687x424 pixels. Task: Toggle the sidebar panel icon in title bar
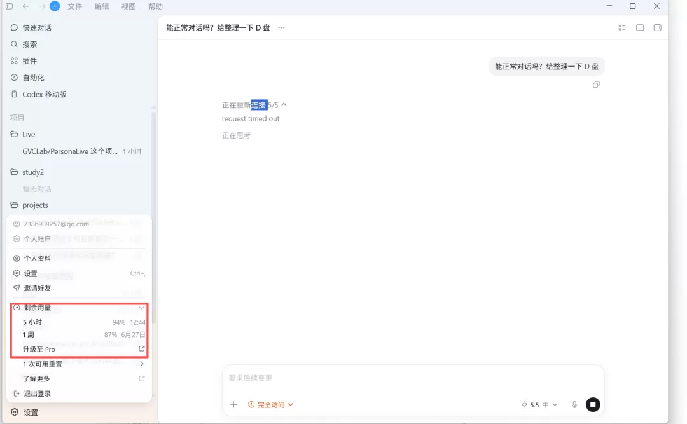click(9, 6)
